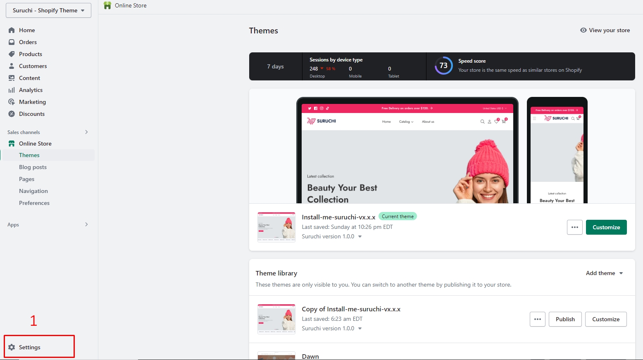Click the eye icon to view store

tap(583, 30)
